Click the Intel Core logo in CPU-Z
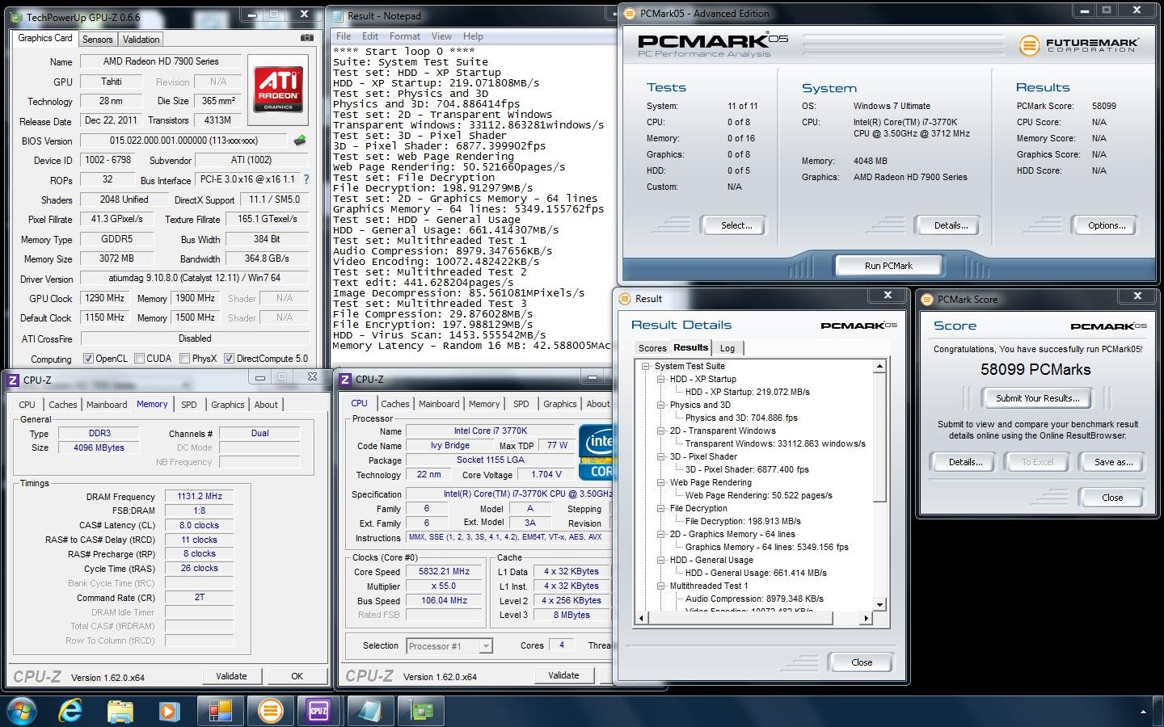1164x727 pixels. click(596, 453)
